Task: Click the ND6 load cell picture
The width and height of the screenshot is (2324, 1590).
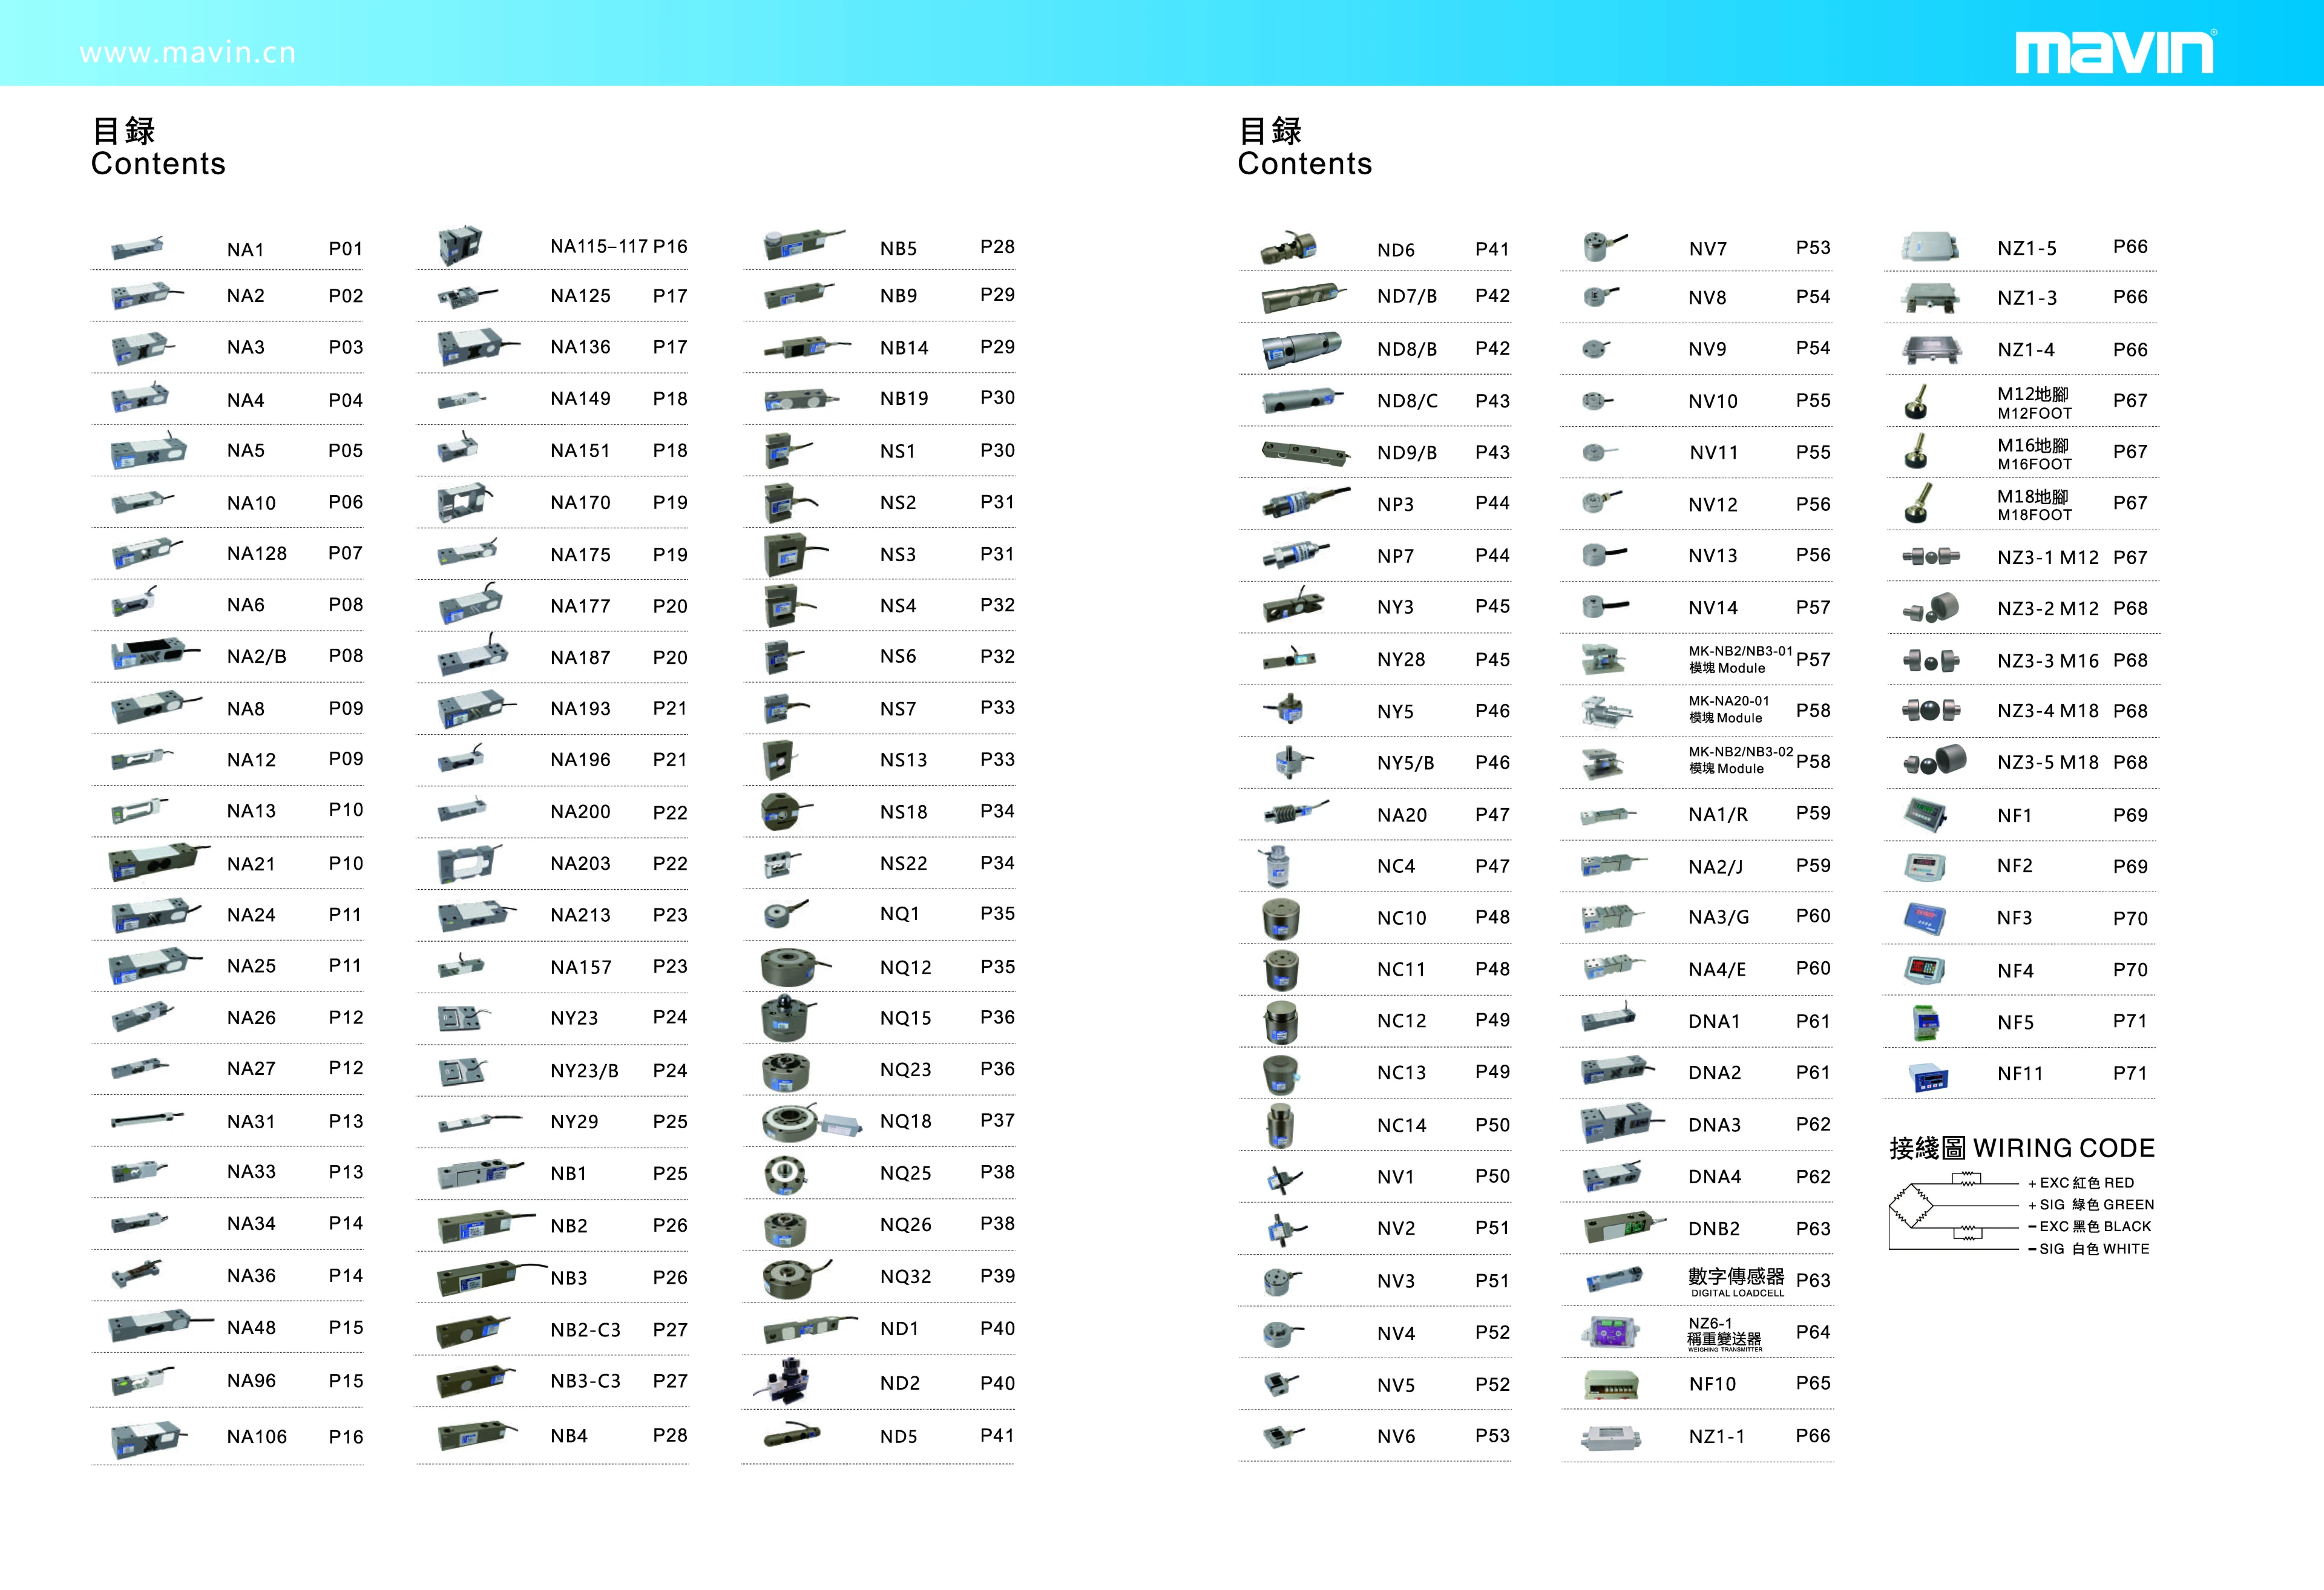Action: point(1287,248)
